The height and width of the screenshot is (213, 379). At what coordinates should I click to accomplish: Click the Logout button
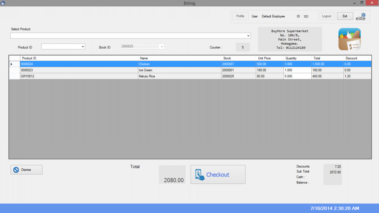coord(326,16)
